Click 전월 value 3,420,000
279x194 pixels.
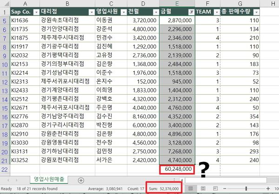pos(143,38)
